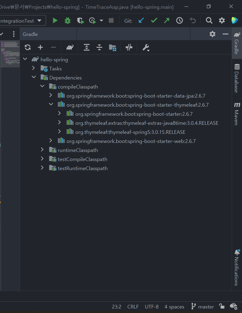Collapse the Dependencies node
Viewport: 242px width, 313px height.
[x=34, y=77]
